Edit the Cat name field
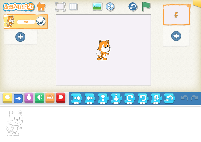 coord(26,22)
